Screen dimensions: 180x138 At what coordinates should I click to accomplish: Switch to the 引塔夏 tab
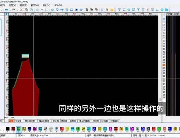click(x=18, y=121)
